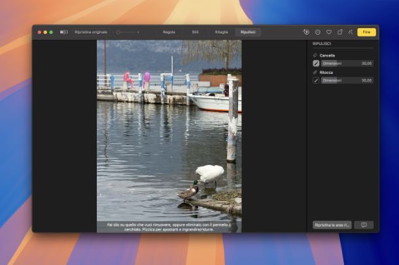Apply auto enhance magic wand
399x265 pixels.
tap(351, 32)
